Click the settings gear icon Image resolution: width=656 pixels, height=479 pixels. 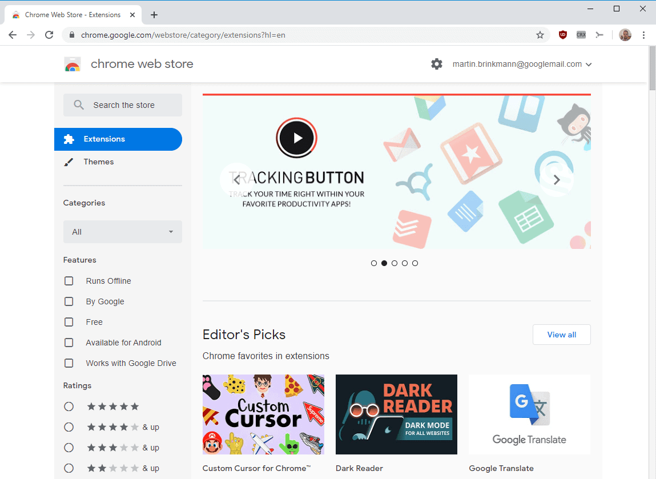coord(437,64)
